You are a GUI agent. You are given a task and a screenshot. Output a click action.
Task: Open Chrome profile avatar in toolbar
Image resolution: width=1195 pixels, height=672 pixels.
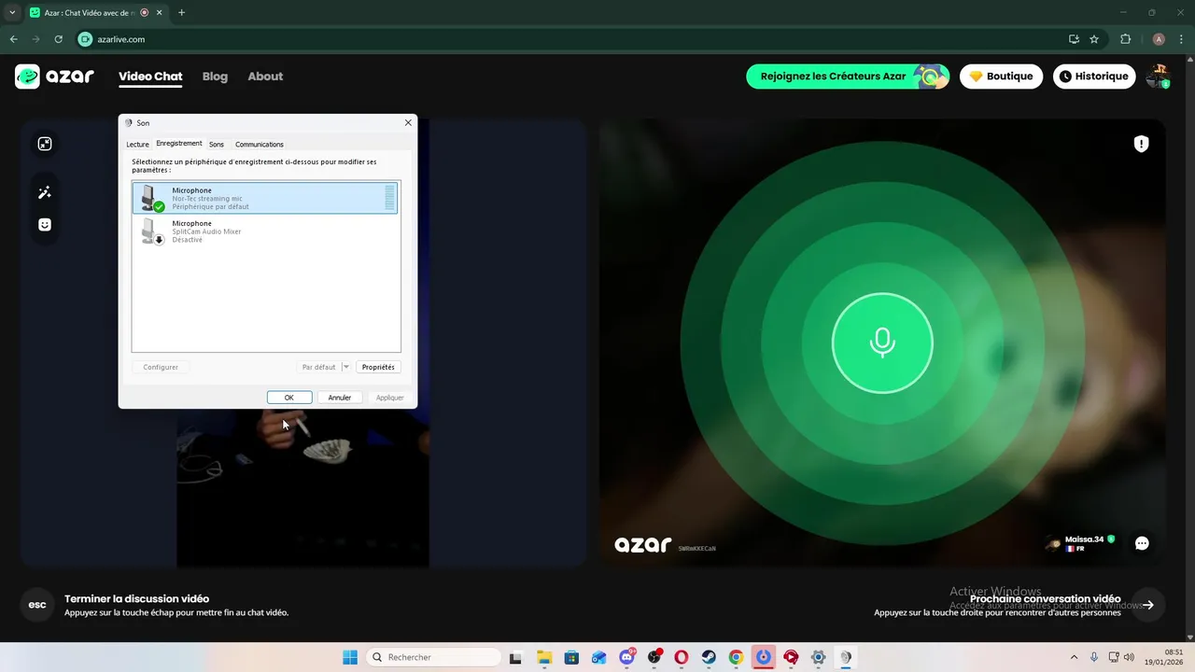point(1159,39)
